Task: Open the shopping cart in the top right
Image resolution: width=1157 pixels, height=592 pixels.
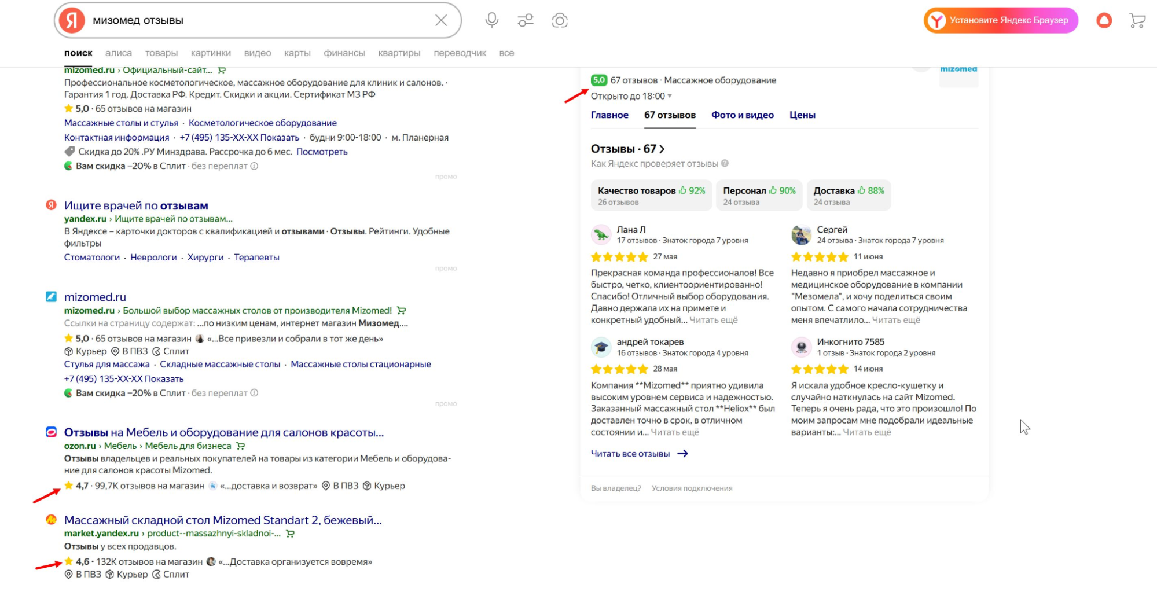Action: coord(1137,20)
